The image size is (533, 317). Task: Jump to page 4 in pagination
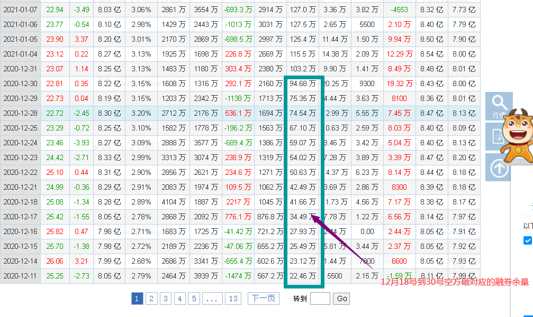[180, 299]
